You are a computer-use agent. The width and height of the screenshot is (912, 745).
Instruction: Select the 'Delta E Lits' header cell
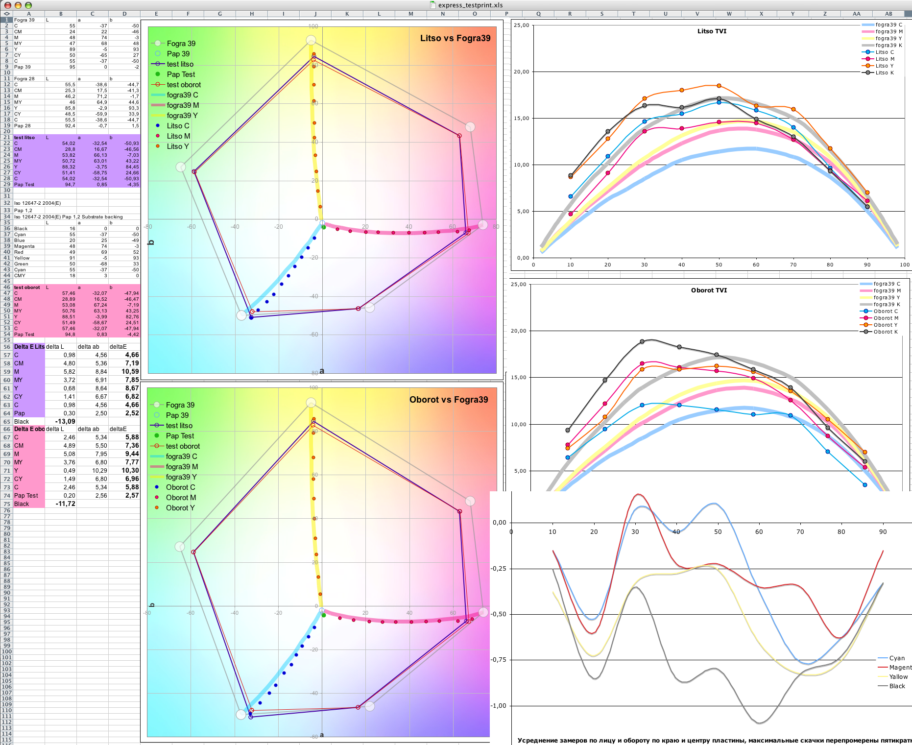(29, 347)
